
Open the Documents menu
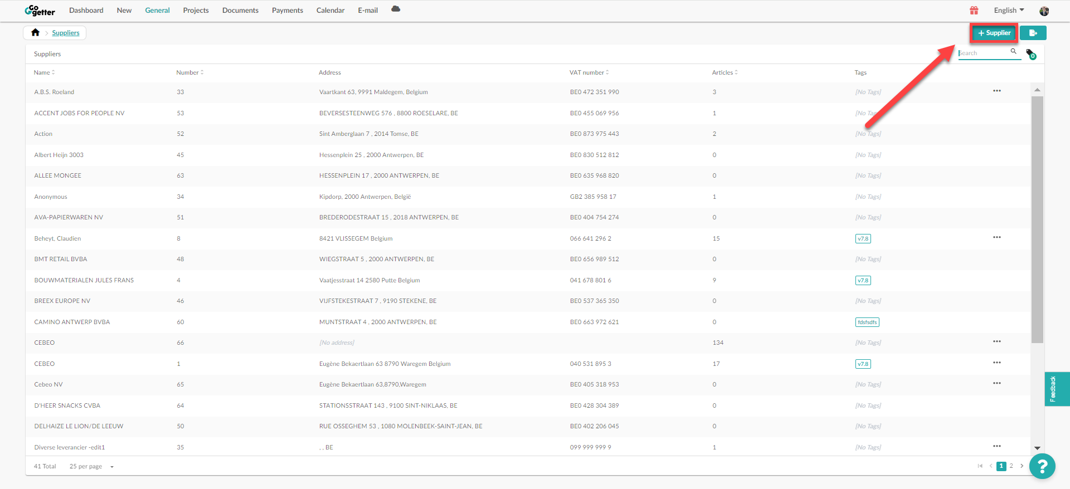[x=240, y=11]
